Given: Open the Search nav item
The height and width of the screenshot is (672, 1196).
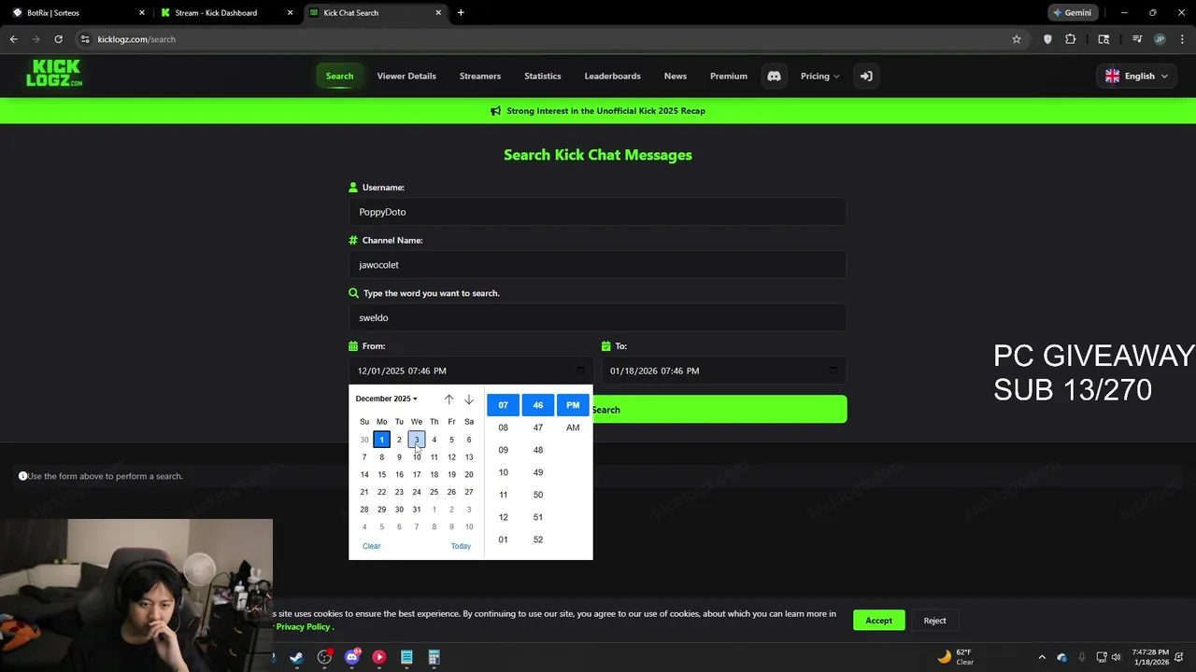Looking at the screenshot, I should 339,76.
